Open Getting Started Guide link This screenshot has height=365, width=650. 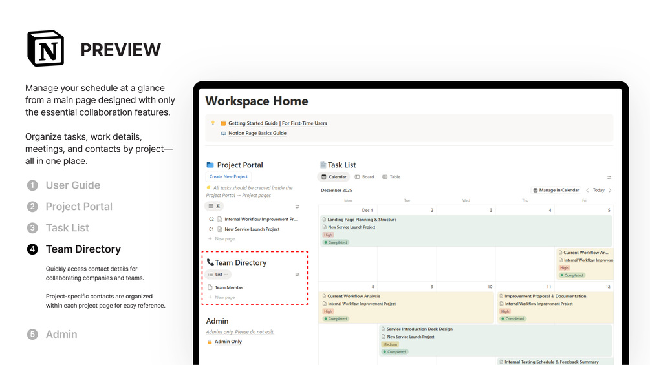pyautogui.click(x=277, y=123)
